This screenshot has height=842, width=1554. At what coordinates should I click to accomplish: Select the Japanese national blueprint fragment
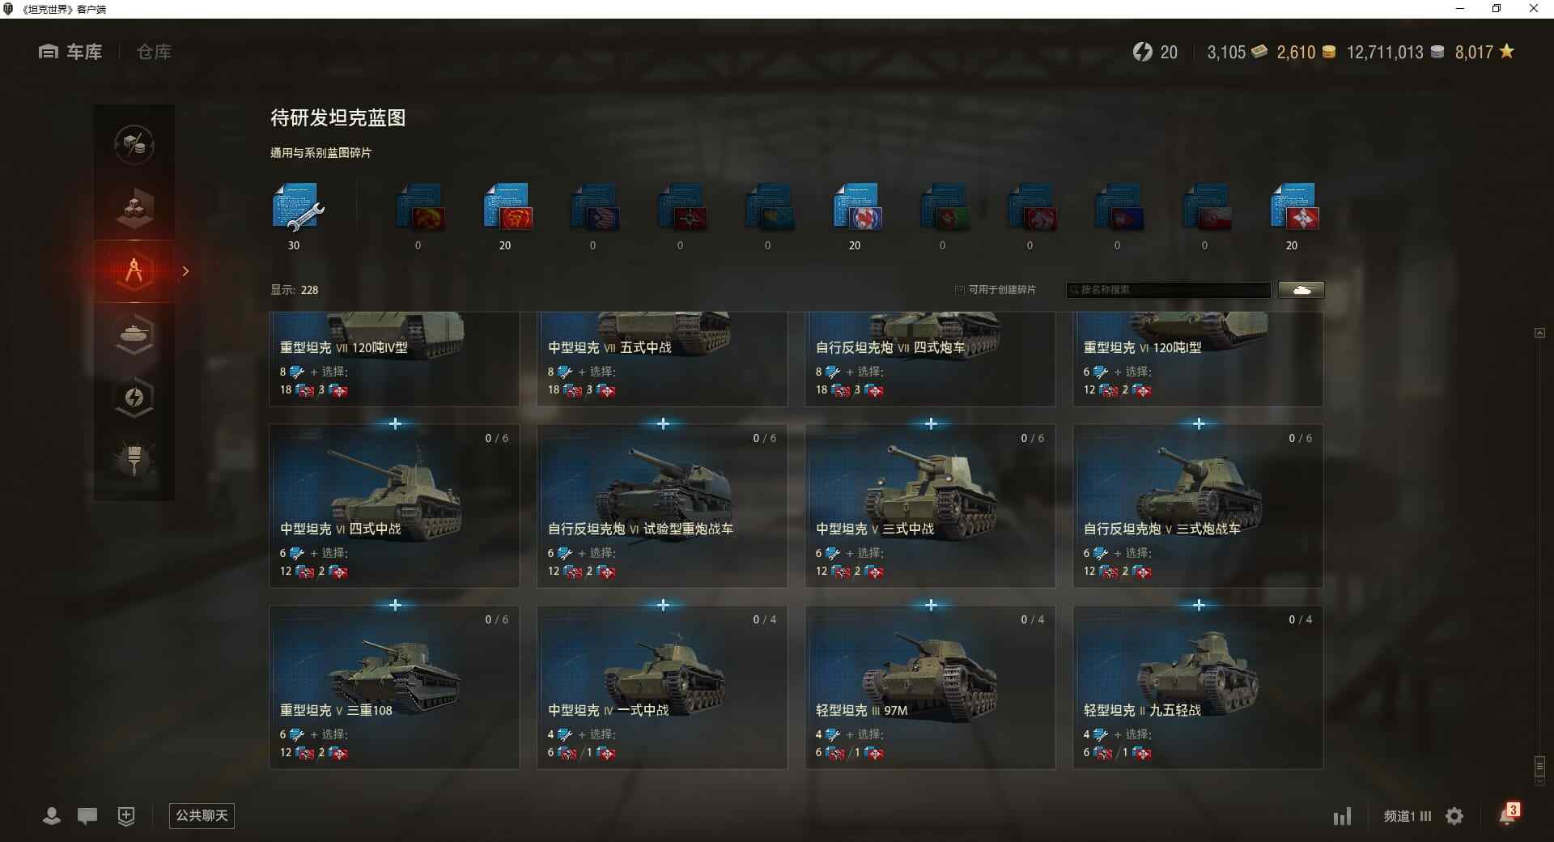pos(856,208)
